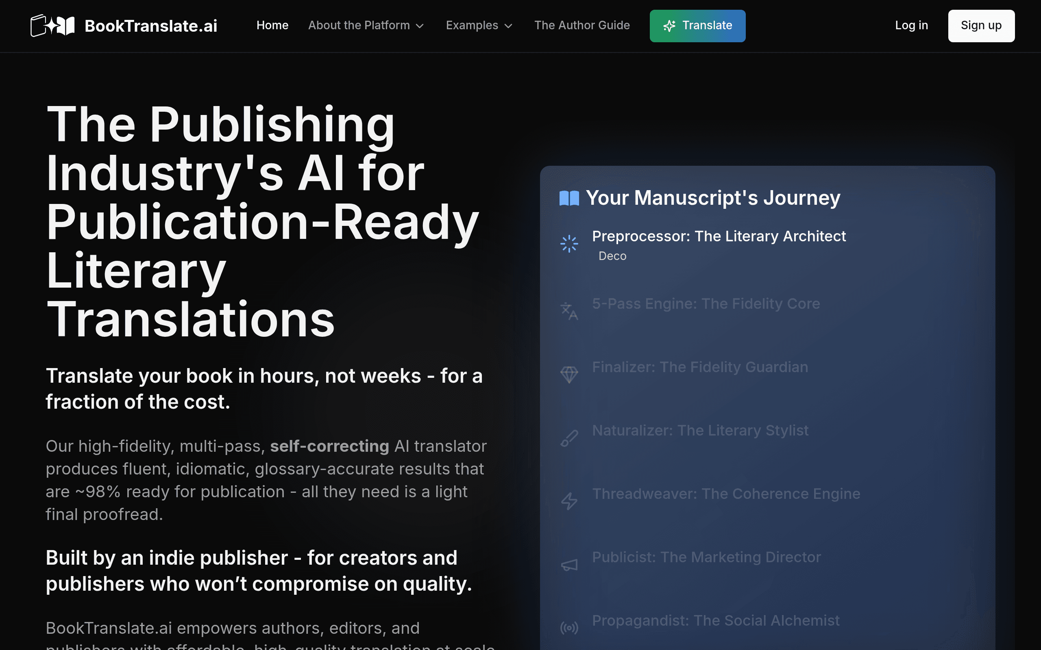Click the diamond icon beside Finalizer step
The height and width of the screenshot is (650, 1041).
(569, 375)
